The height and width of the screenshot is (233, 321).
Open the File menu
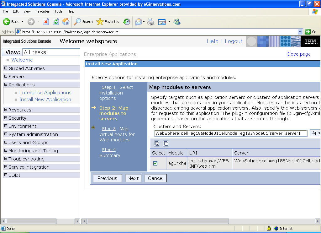[x=6, y=12]
